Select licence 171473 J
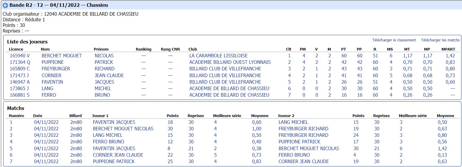462x167 pixels. pos(19,75)
